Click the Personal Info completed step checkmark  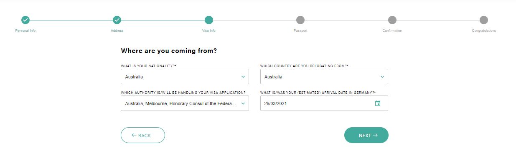[x=25, y=20]
